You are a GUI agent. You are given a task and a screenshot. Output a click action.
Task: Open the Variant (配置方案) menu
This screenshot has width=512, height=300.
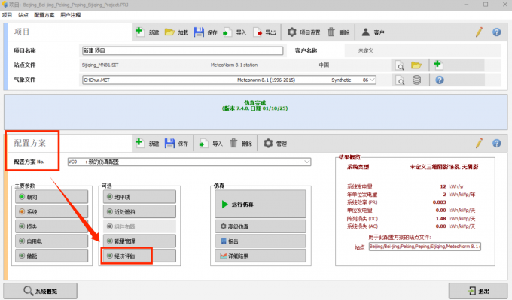tap(44, 15)
